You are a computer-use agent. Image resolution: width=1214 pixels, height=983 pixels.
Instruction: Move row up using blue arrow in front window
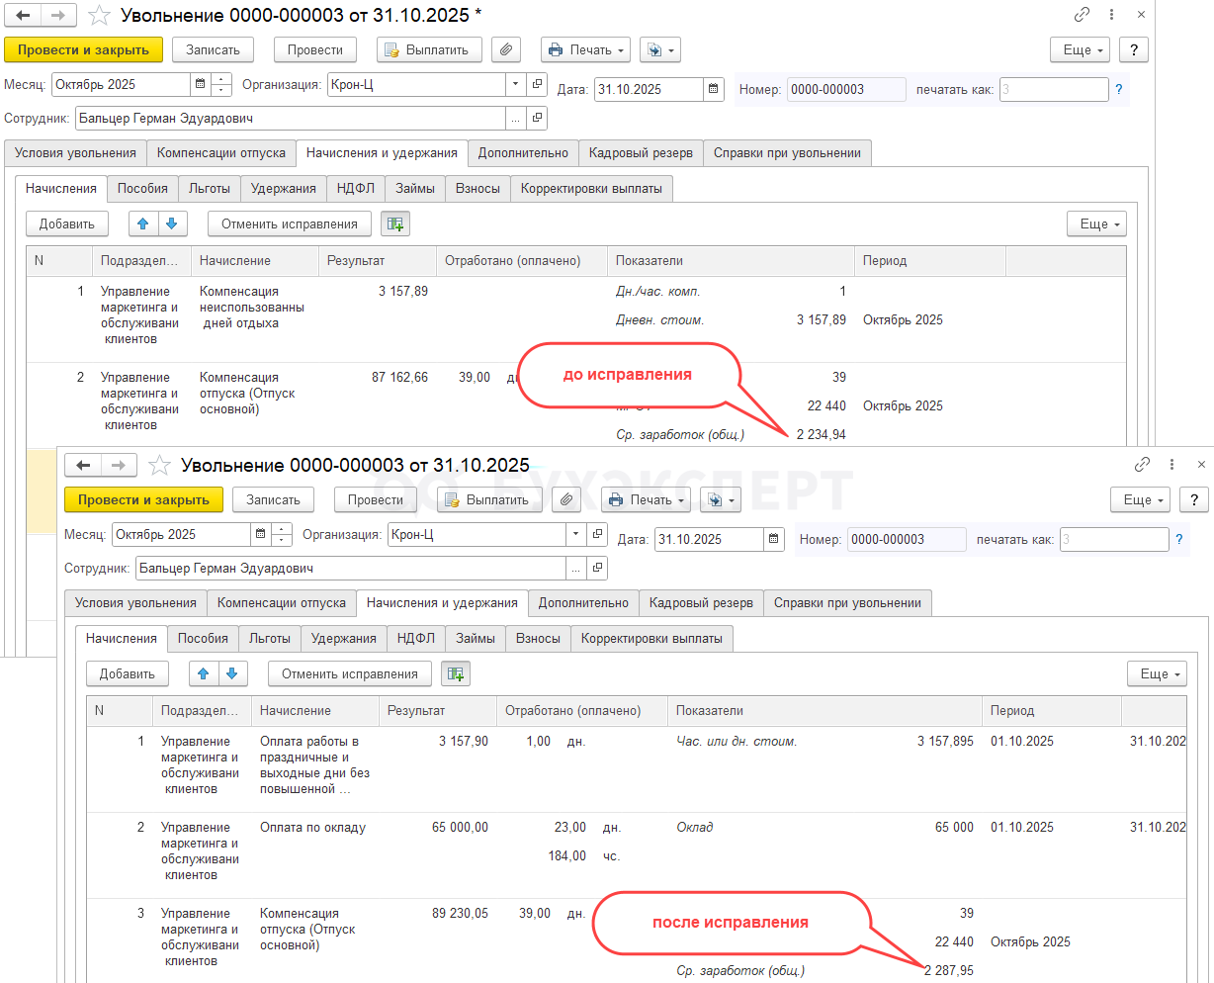[x=204, y=673]
